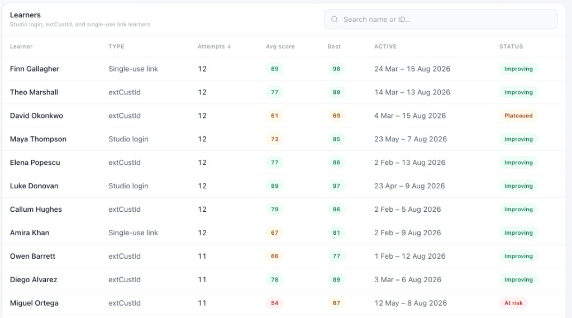Click Plateaued status badge for David Okonkwo
Viewport: 572px width, 318px height.
pyautogui.click(x=518, y=116)
